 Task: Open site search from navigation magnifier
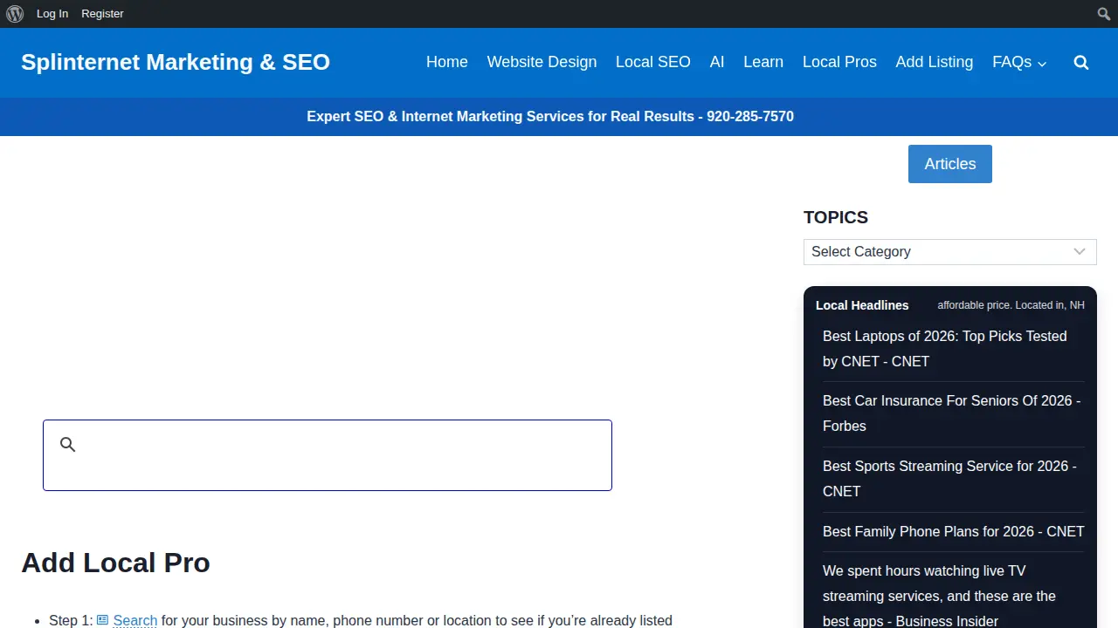point(1081,63)
